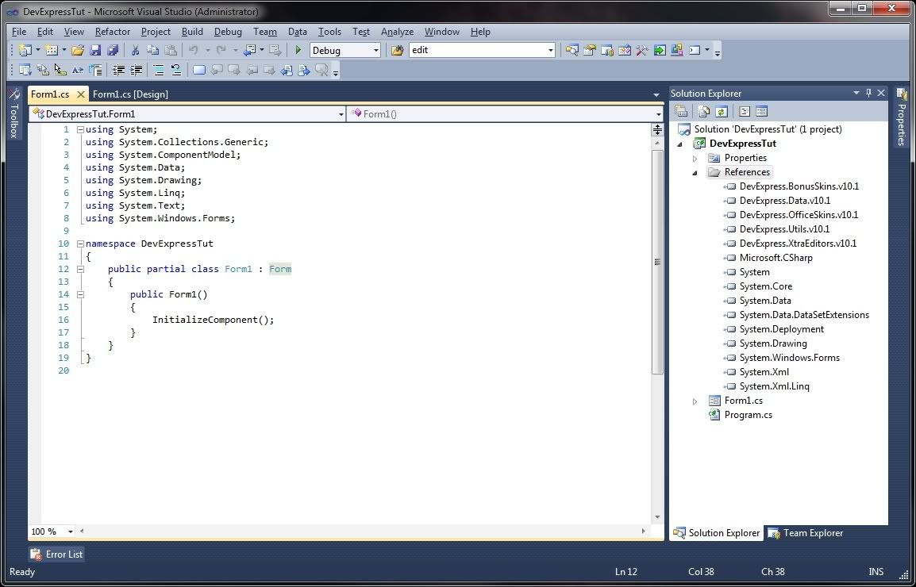Click the Save Form1.cs toolbar icon

[95, 50]
